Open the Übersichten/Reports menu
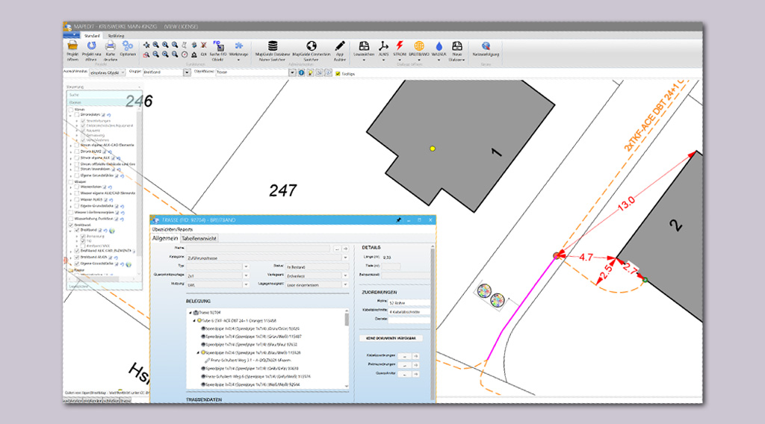The width and height of the screenshot is (765, 424). click(x=173, y=230)
